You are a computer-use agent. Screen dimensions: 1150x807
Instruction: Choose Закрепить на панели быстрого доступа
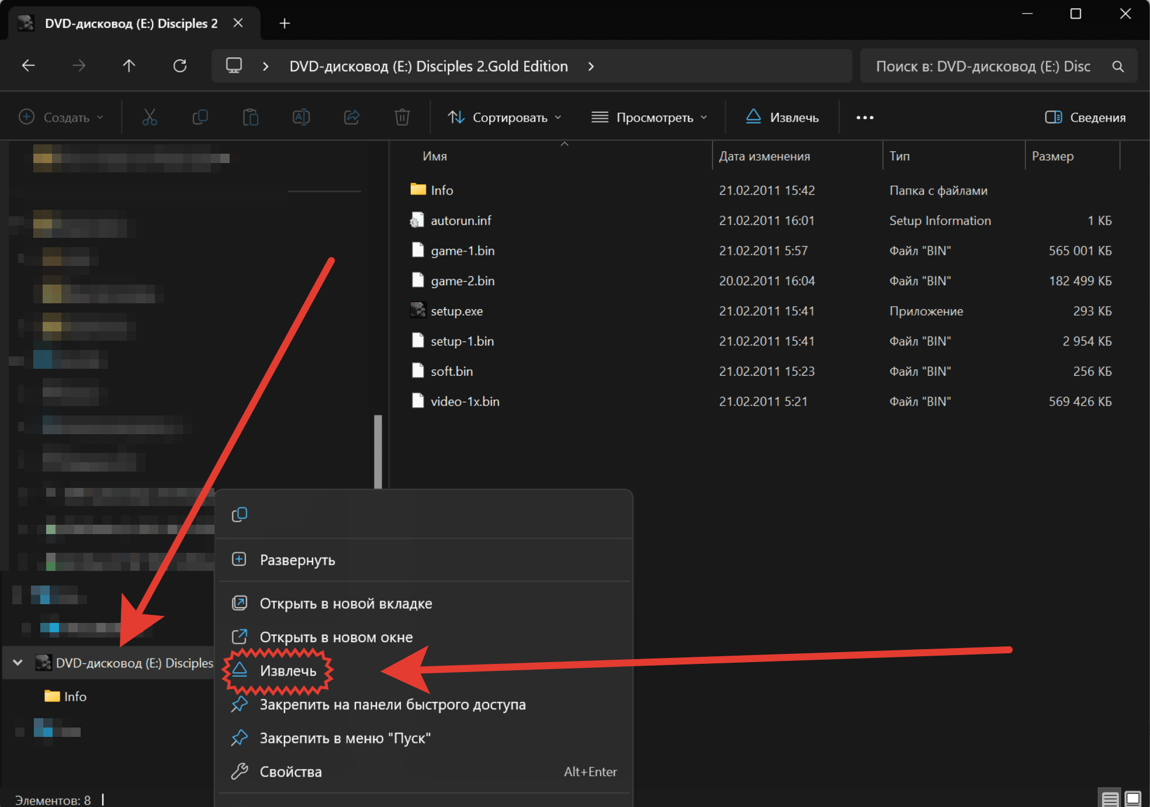pyautogui.click(x=425, y=704)
